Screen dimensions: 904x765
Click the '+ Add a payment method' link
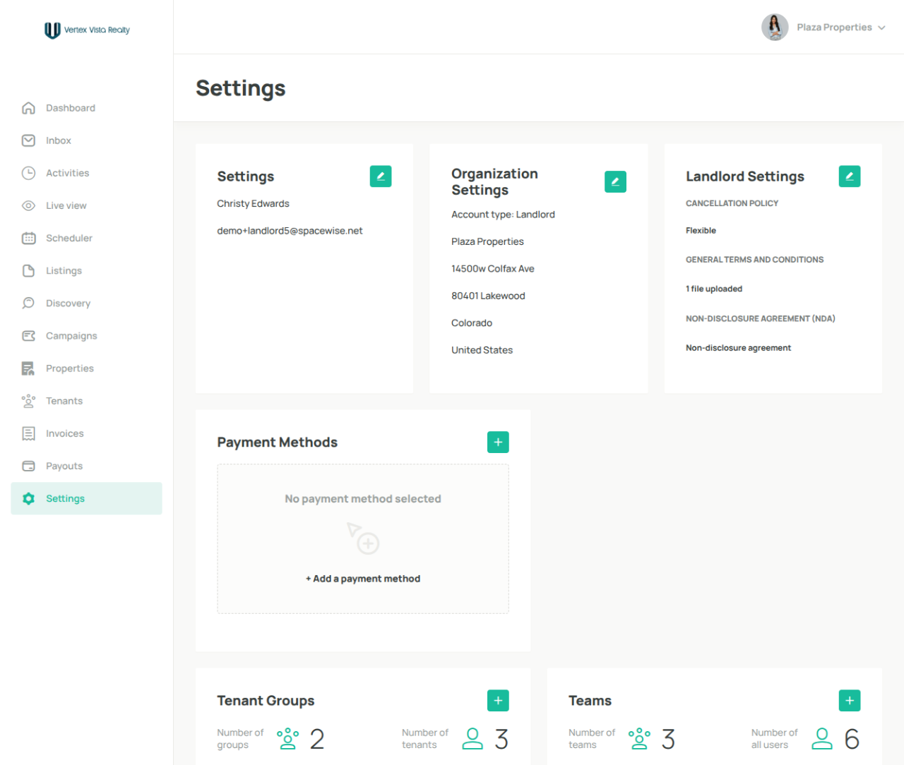coord(363,579)
